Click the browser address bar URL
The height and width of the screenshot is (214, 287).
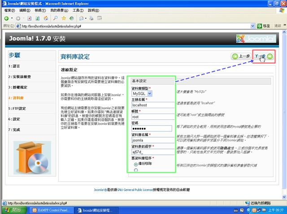tap(135, 26)
